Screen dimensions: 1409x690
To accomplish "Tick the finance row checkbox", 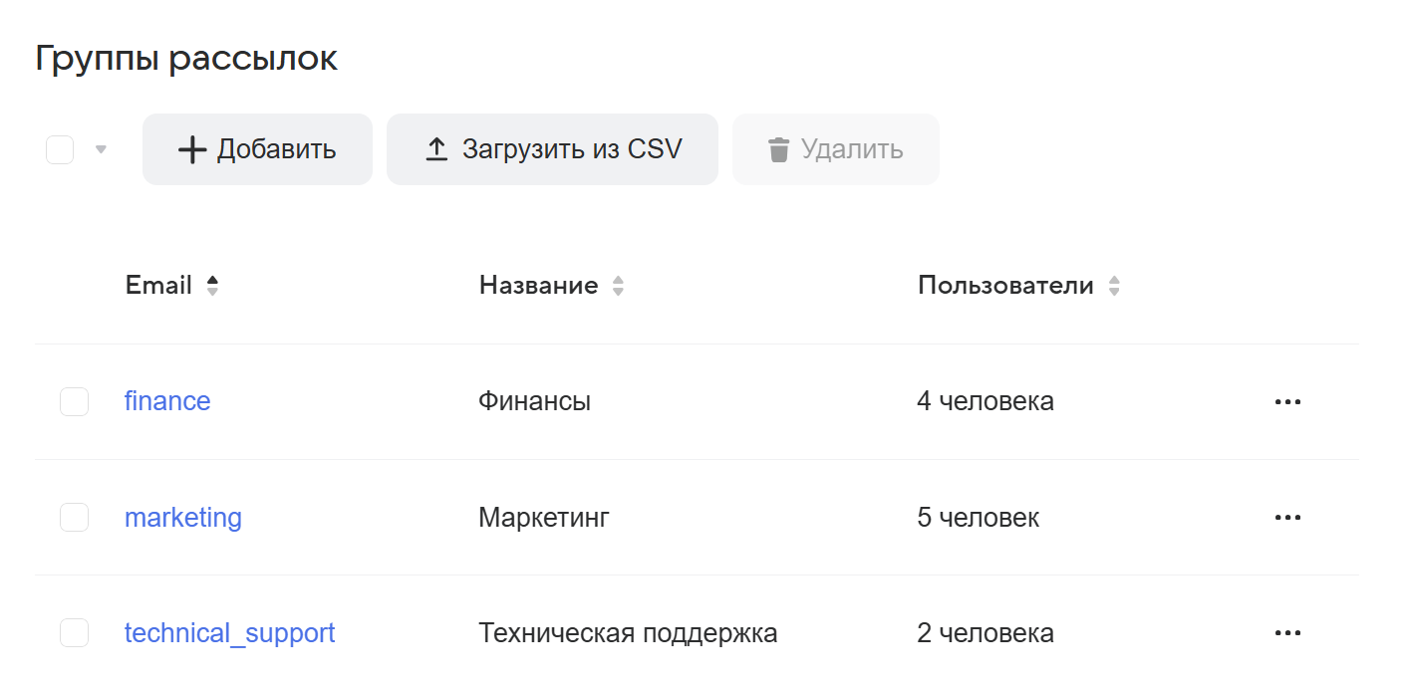I will 75,402.
